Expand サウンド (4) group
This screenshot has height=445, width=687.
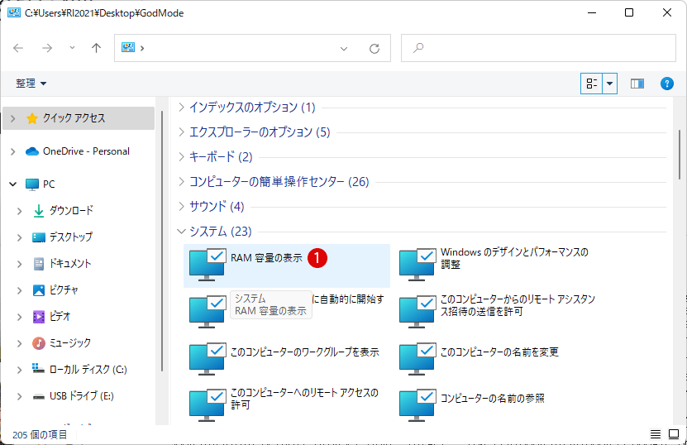coord(181,206)
